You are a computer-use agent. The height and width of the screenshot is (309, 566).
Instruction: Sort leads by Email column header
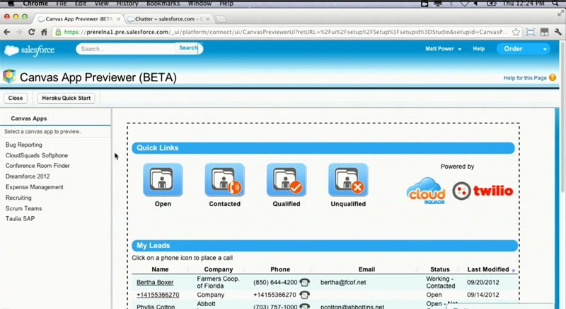pyautogui.click(x=366, y=269)
